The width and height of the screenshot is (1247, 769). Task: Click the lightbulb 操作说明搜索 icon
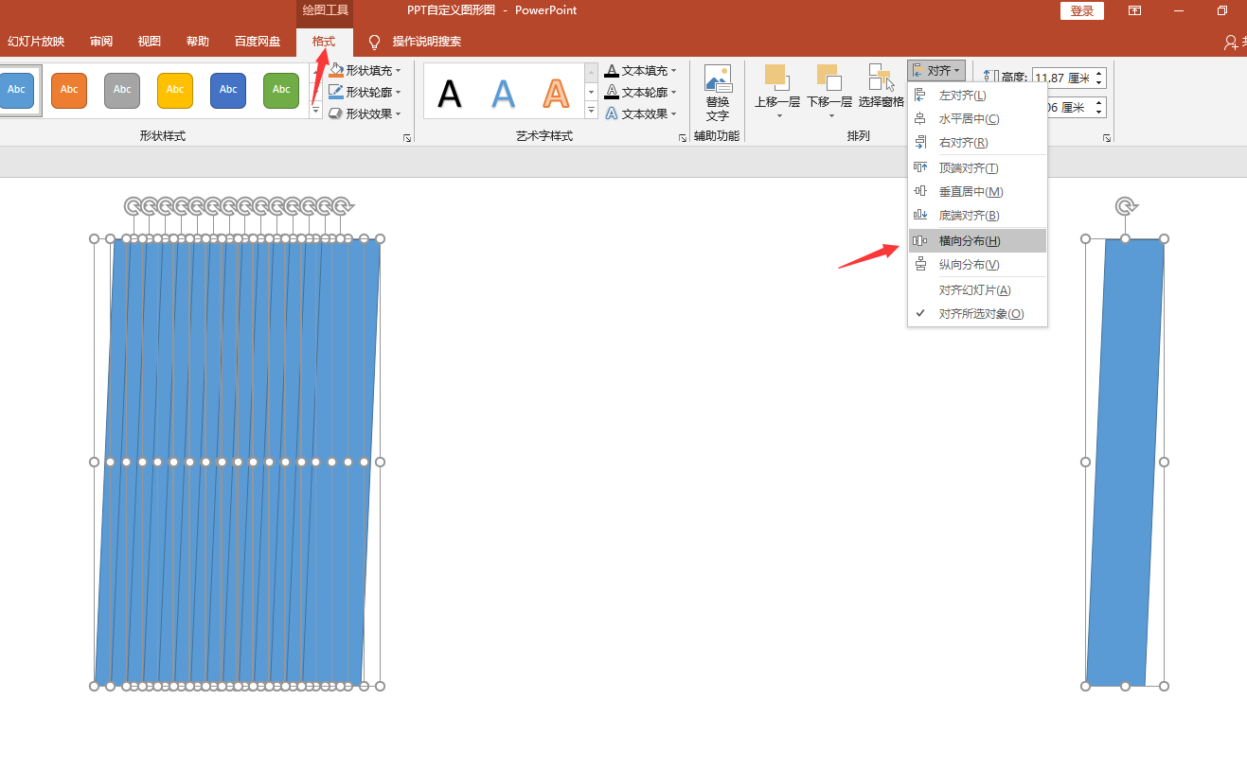374,42
